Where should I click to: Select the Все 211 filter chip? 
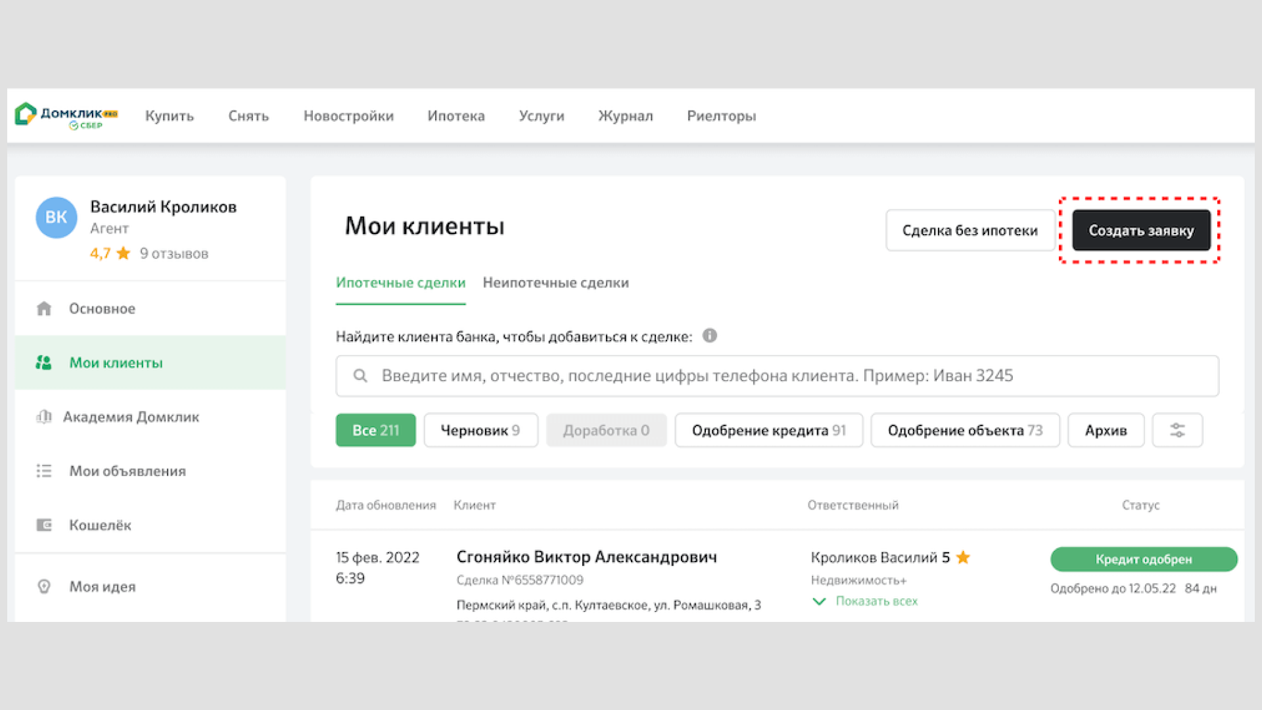point(375,431)
